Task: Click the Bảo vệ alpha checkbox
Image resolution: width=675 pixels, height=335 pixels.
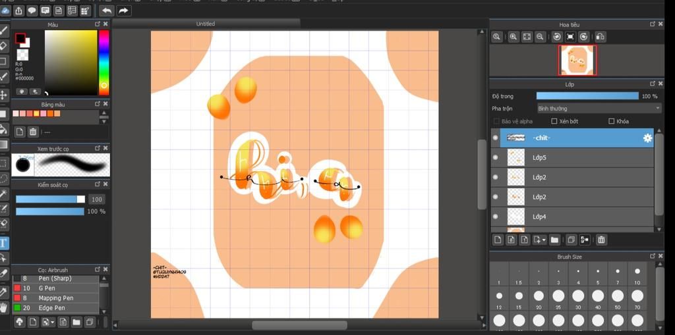Action: pos(496,121)
